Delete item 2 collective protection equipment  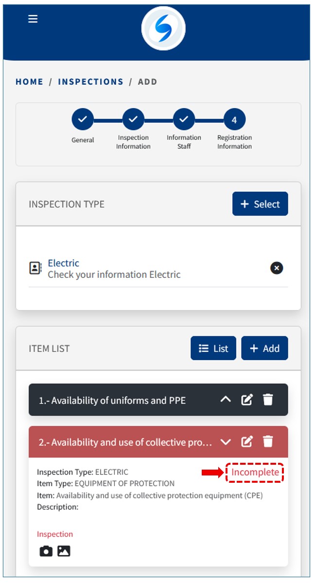(x=268, y=442)
